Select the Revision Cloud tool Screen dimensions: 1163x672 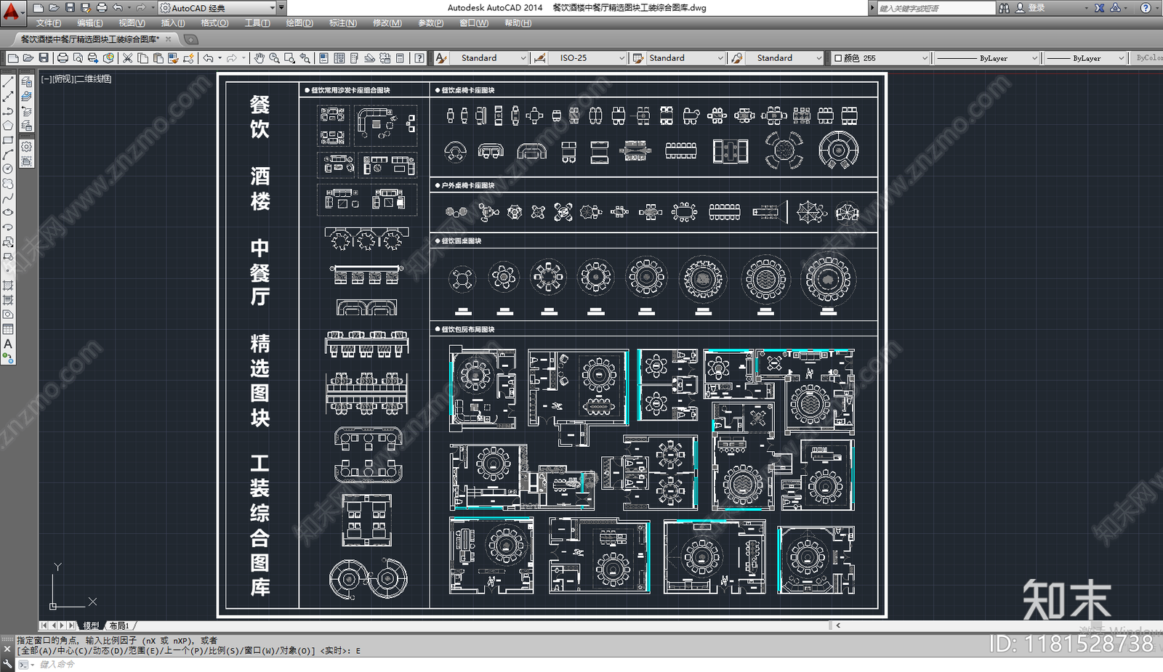tap(8, 184)
